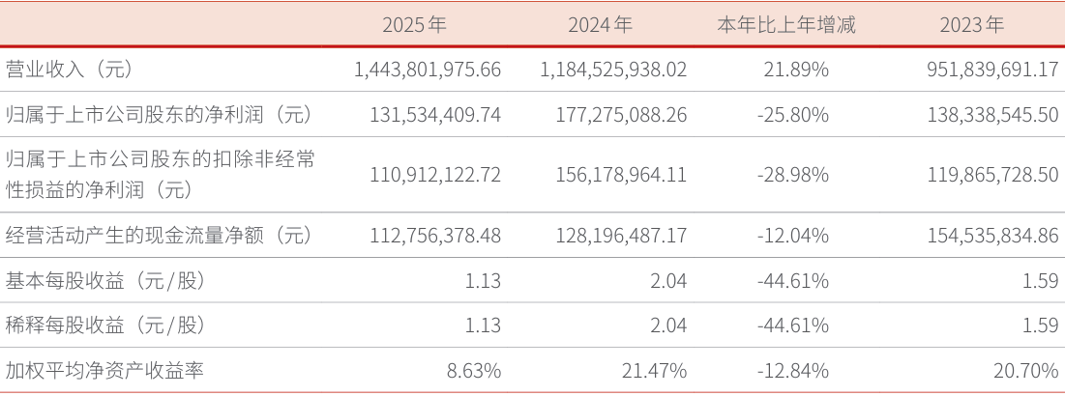
Task: Select the 110,912,122.72 adjusted net profit cell
Action: (435, 175)
